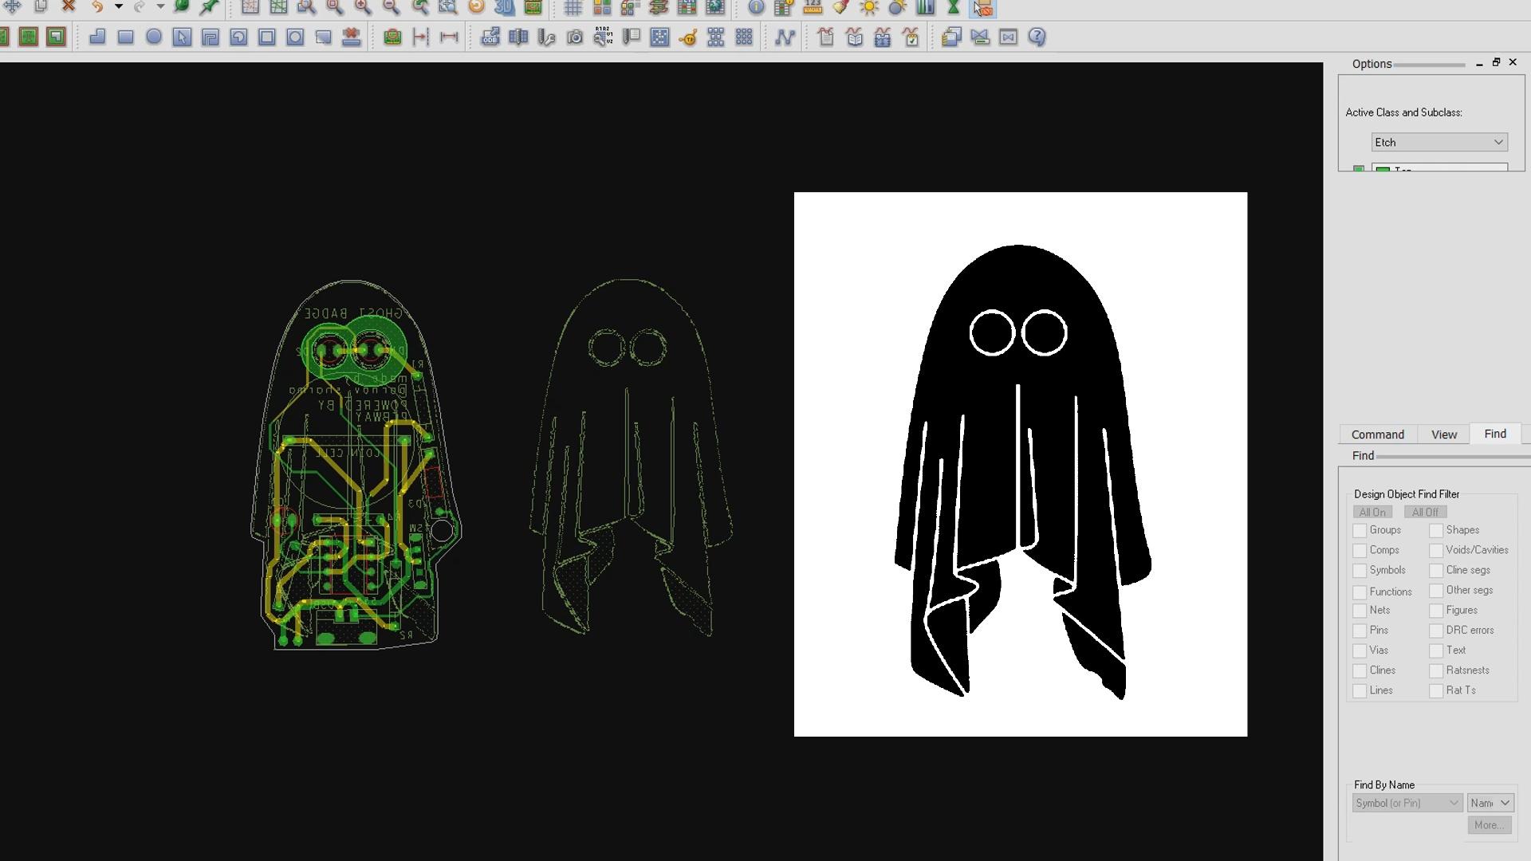Select the circle shape tool
Viewport: 1531px width, 861px height.
pos(154,37)
